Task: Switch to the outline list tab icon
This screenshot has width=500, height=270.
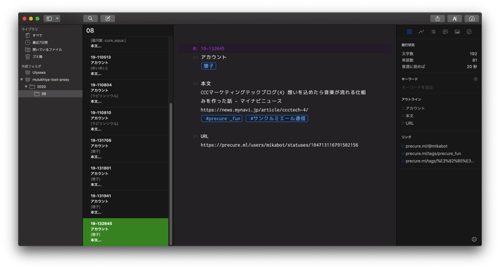Action: pyautogui.click(x=433, y=31)
